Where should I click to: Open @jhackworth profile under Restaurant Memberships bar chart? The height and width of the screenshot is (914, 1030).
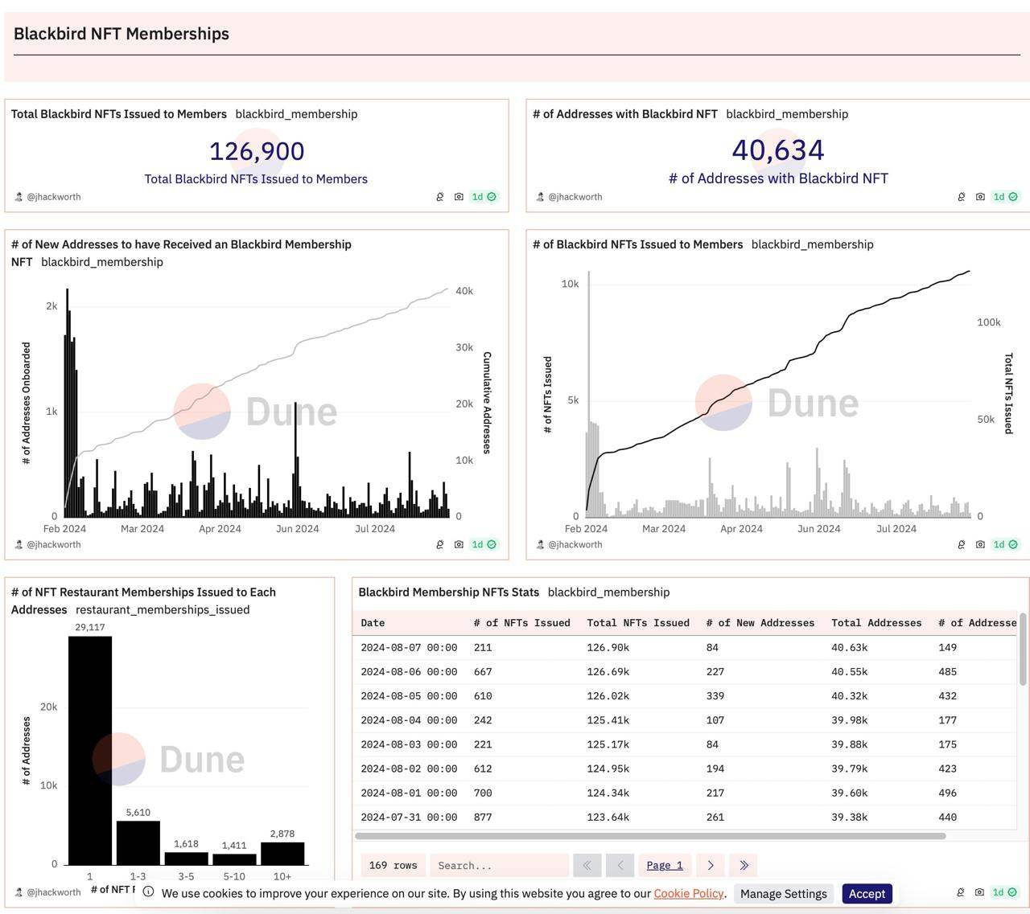pyautogui.click(x=53, y=892)
